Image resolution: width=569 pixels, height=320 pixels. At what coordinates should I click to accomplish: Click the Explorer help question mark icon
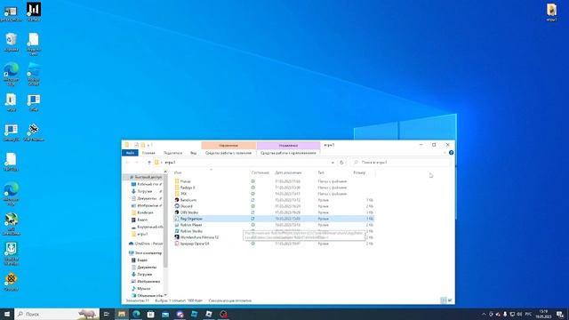tap(451, 153)
